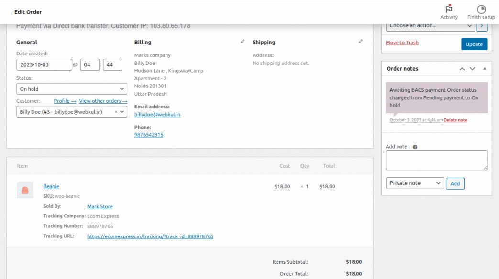Viewport: 499px width, 279px height.
Task: Collapse the Order notes panel
Action: [485, 69]
